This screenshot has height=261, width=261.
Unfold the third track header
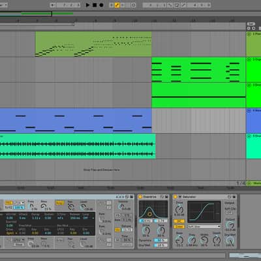click(x=249, y=85)
